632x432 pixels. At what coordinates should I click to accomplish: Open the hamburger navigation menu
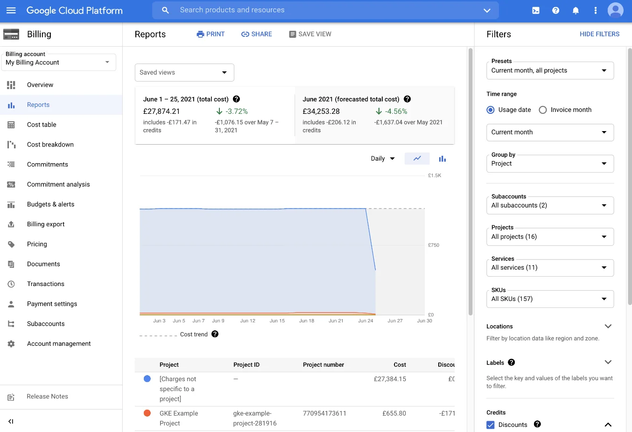point(11,10)
